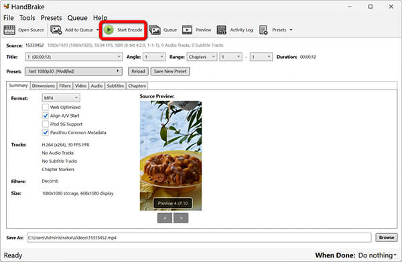Click the source name 15333452
Image resolution: width=402 pixels, height=262 pixels.
pyautogui.click(x=34, y=45)
